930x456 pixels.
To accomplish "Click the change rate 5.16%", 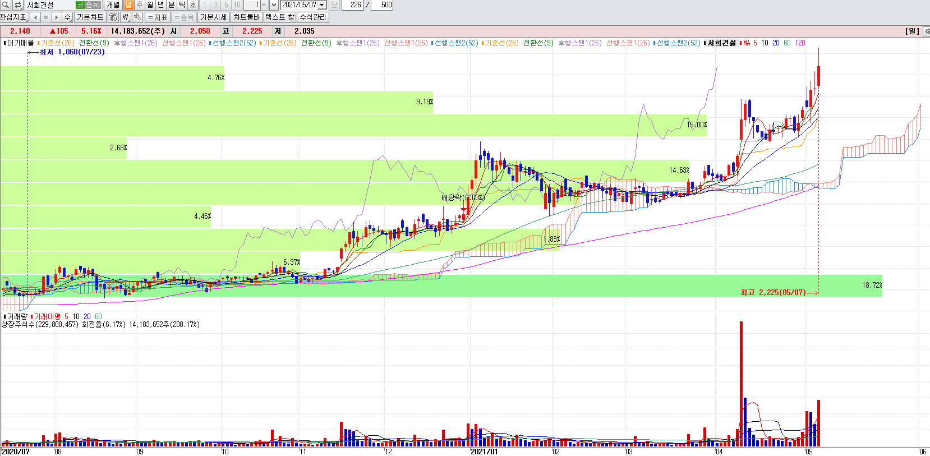I will pos(91,31).
